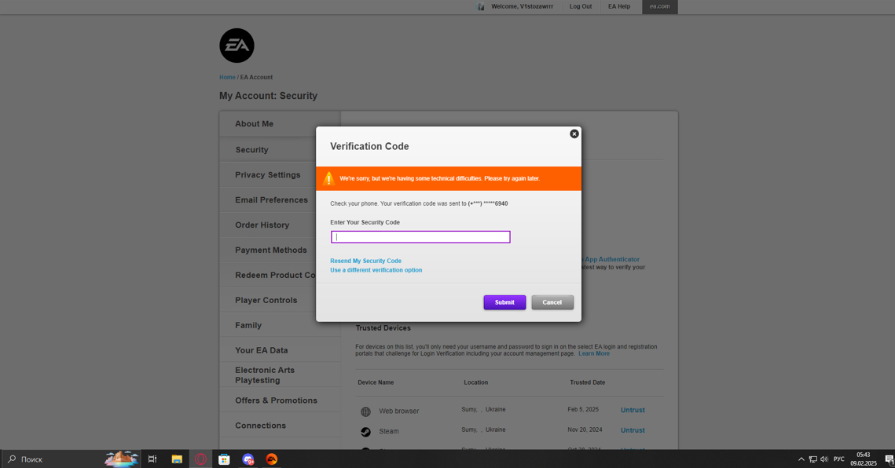The width and height of the screenshot is (895, 468).
Task: Open the EA app from the taskbar
Action: tap(272, 459)
